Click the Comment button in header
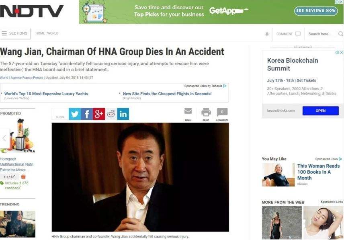Screen dimensions: 344x240 288,34
